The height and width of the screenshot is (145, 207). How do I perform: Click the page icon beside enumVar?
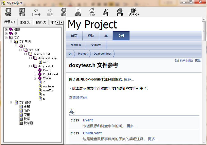(x=40, y=90)
